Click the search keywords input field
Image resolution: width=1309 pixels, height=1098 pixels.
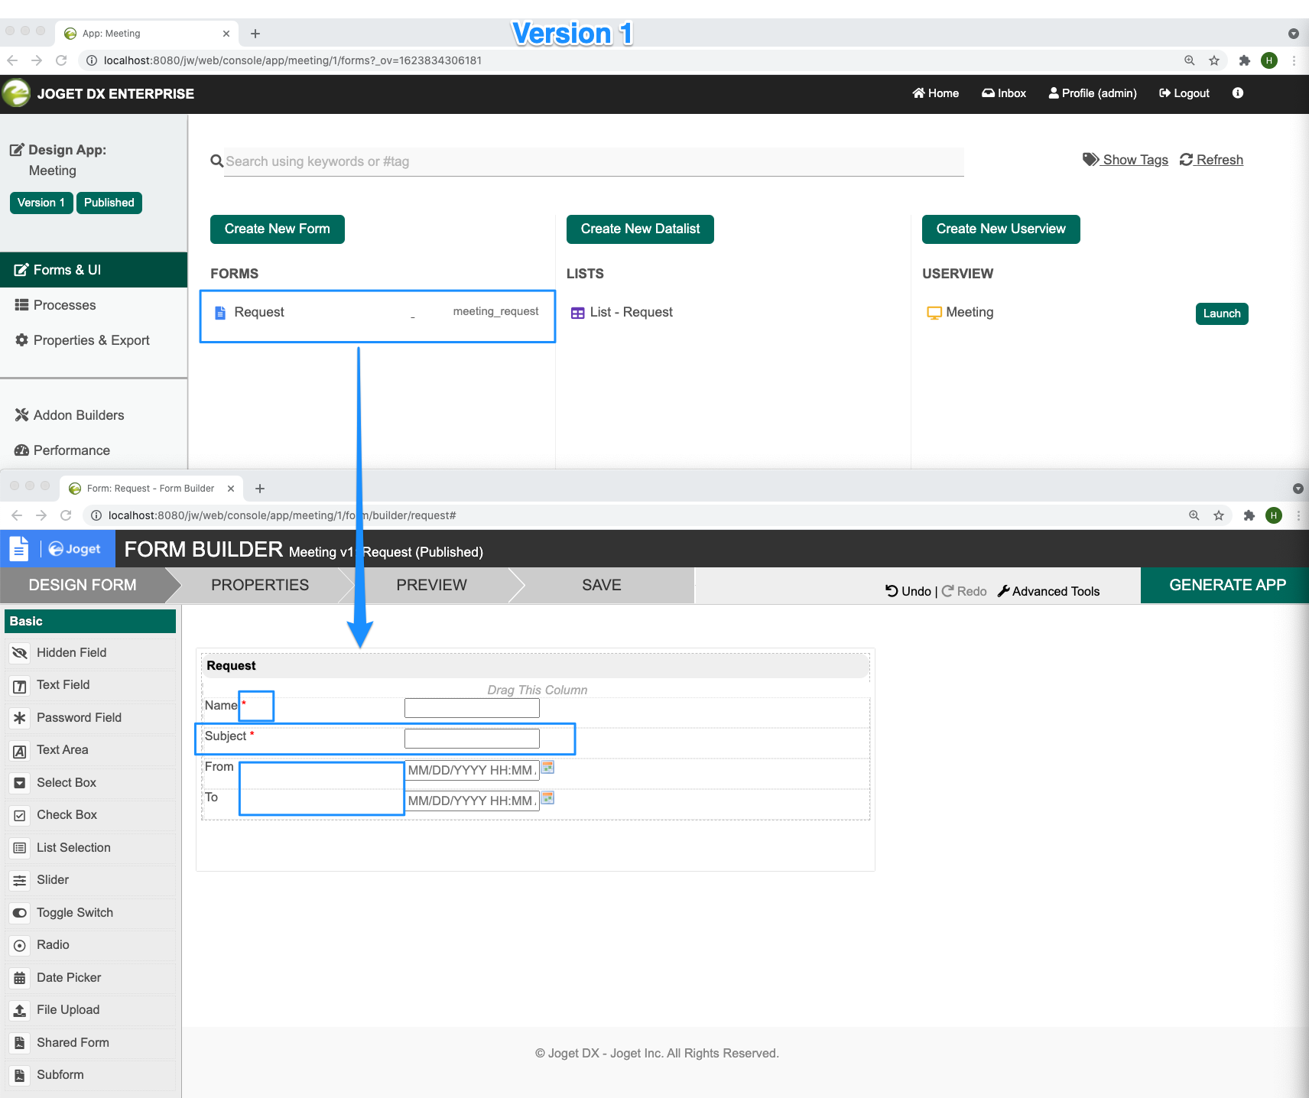tap(594, 161)
